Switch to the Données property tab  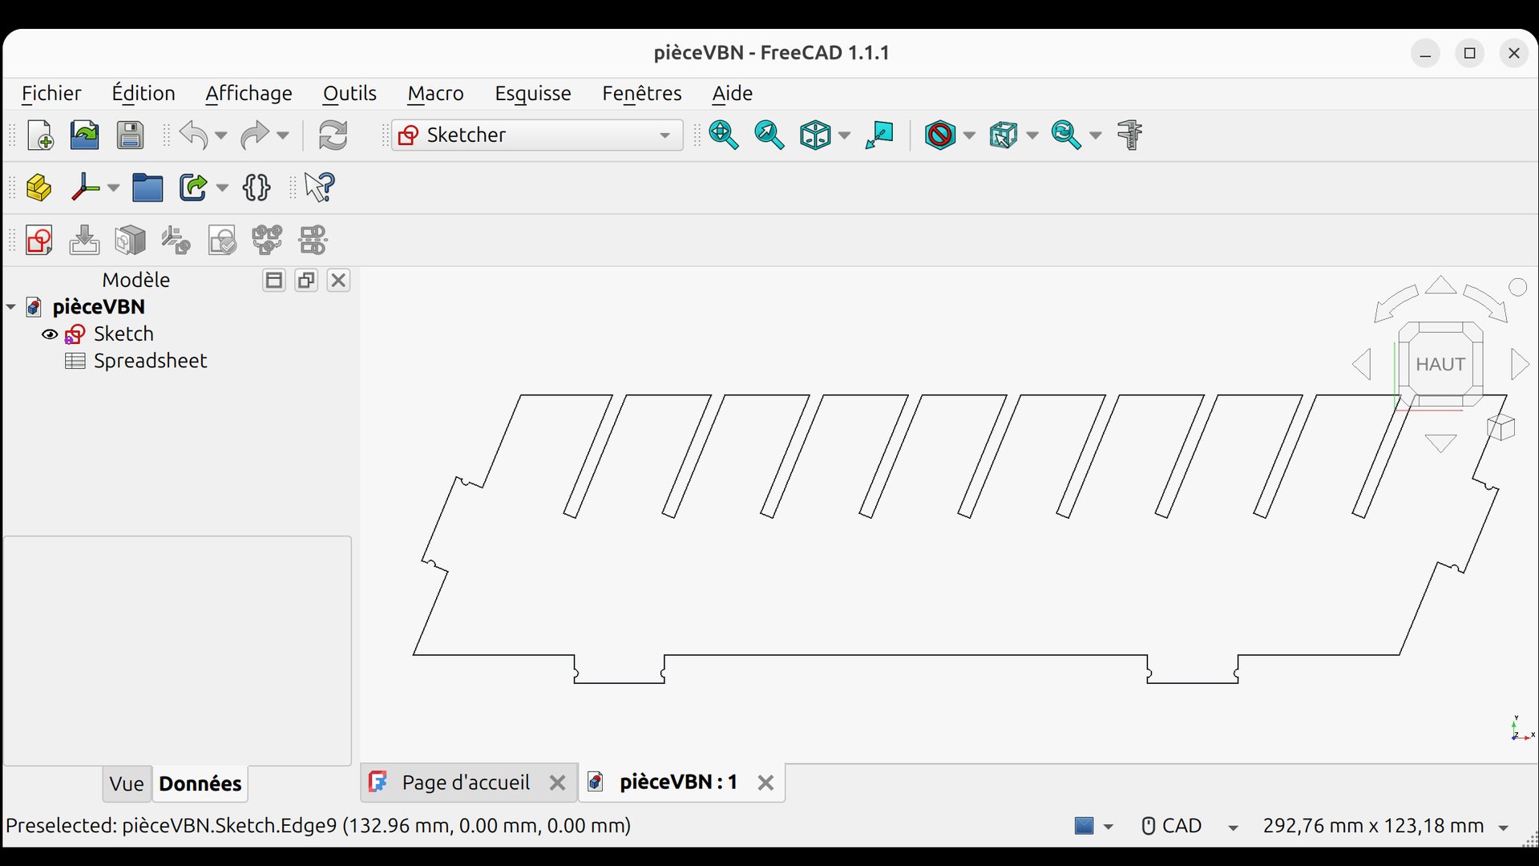[x=200, y=784]
